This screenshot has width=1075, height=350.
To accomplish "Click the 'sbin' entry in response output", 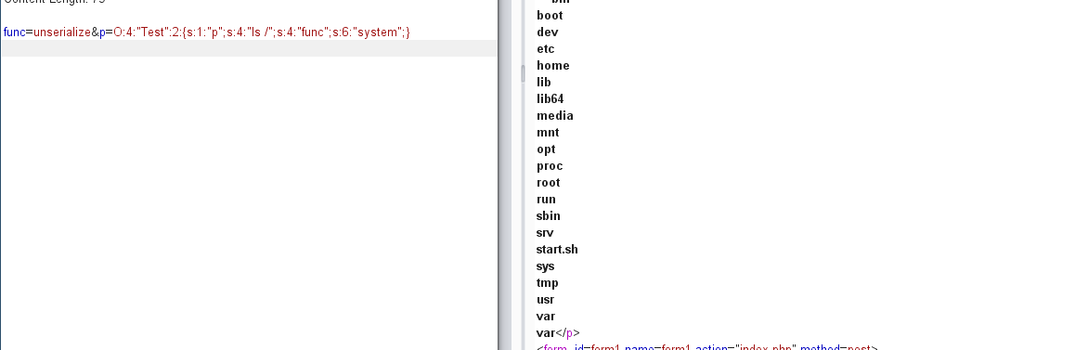I will pyautogui.click(x=549, y=216).
